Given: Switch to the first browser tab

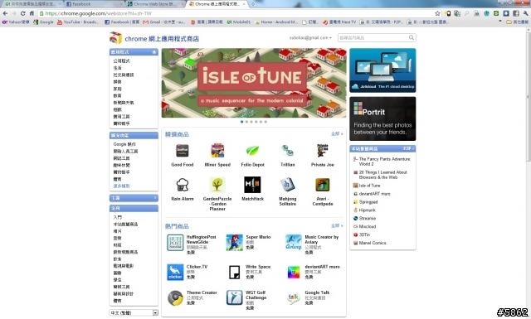Looking at the screenshot, I should pyautogui.click(x=32, y=4).
